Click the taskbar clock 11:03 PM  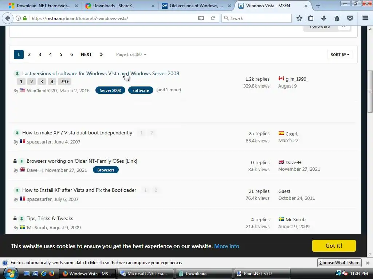click(359, 274)
